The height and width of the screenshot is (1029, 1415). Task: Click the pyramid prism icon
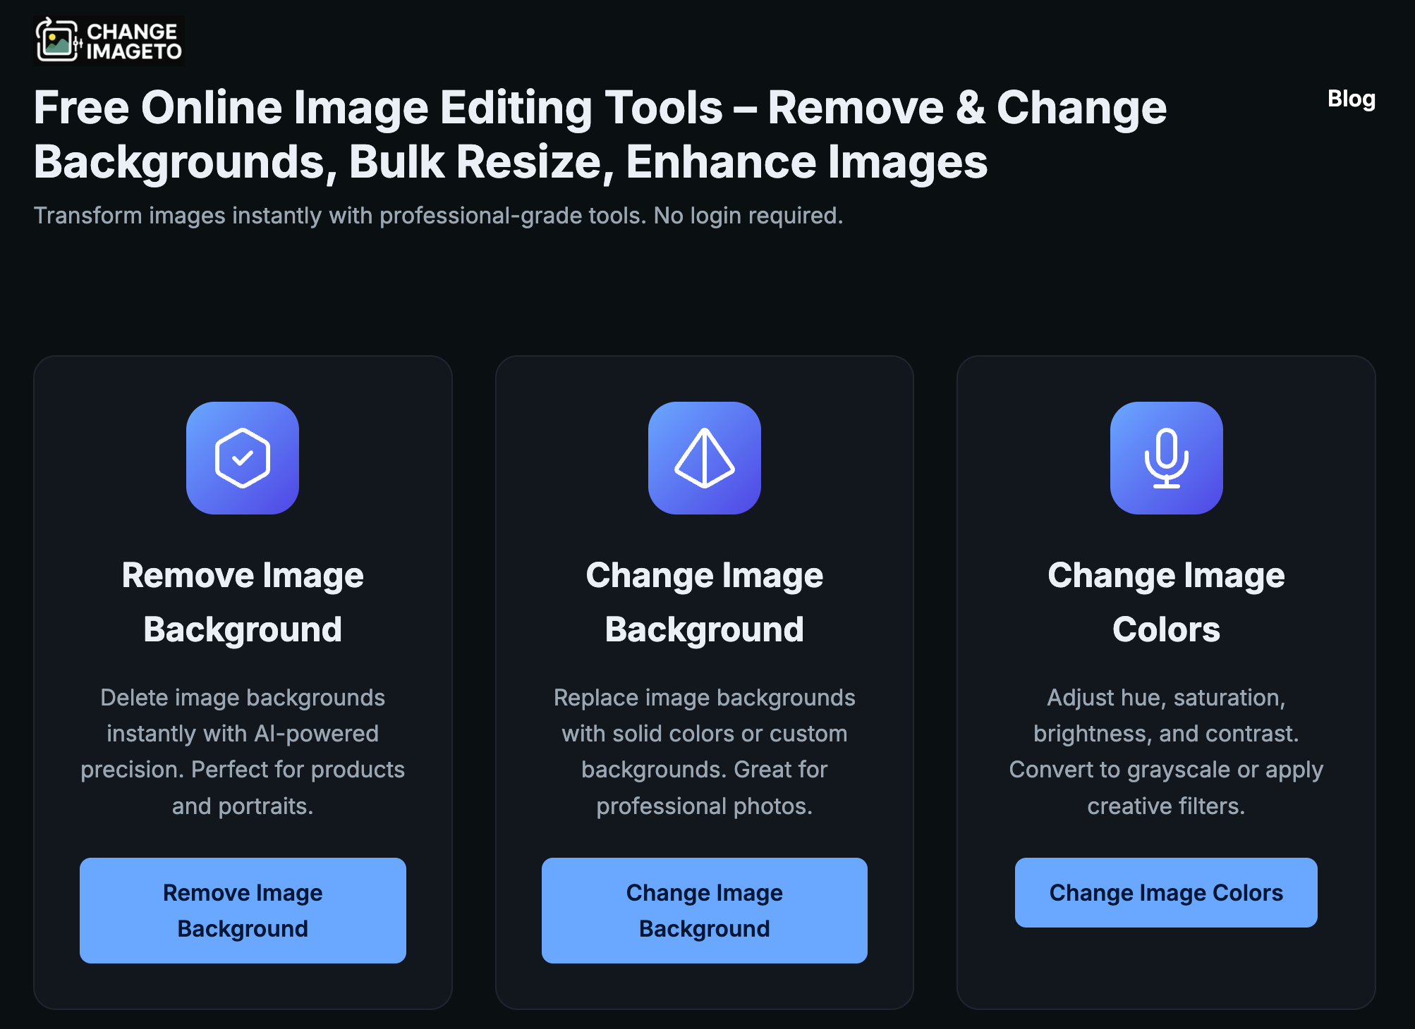pyautogui.click(x=704, y=458)
